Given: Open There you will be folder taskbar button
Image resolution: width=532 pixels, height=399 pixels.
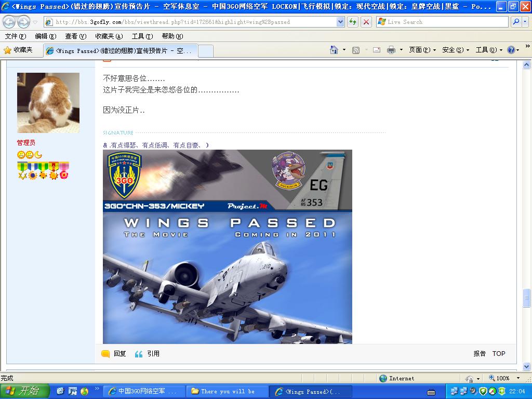Looking at the screenshot, I should pyautogui.click(x=227, y=392).
